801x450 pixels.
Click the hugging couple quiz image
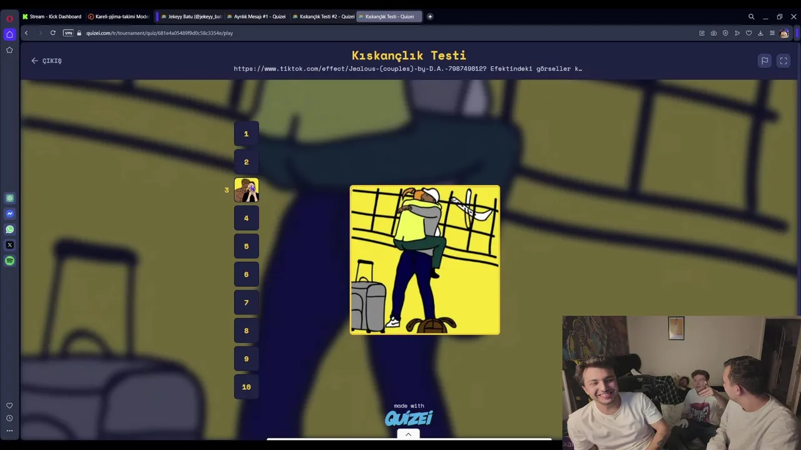pos(425,260)
